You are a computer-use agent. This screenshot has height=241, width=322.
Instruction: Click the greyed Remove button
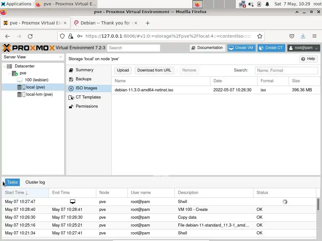189,70
